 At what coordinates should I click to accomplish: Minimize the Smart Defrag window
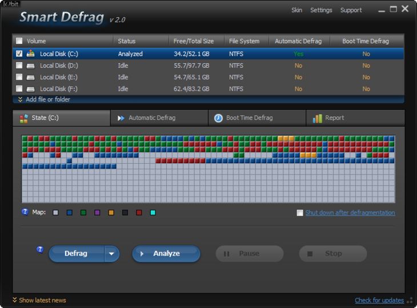click(382, 11)
